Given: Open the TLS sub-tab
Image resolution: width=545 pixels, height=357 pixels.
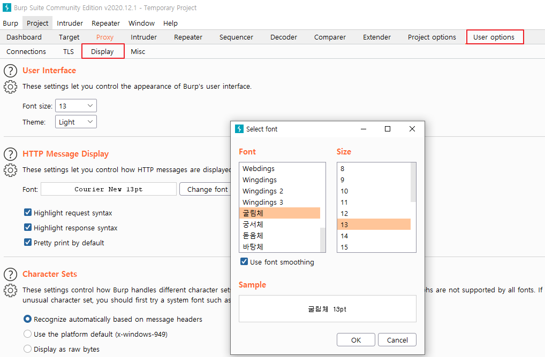Looking at the screenshot, I should (69, 52).
